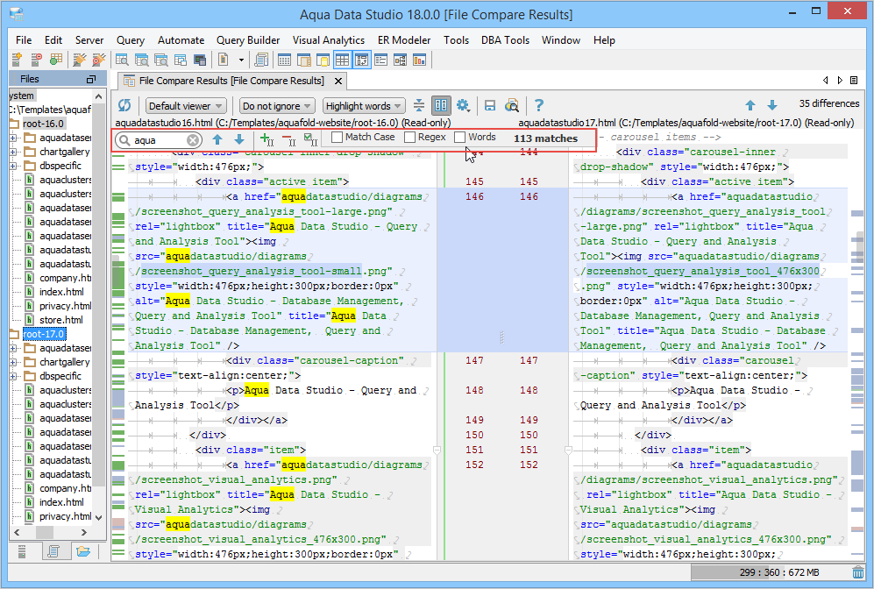Enable the Words checkbox
Viewport: 874px width, 589px height.
click(460, 138)
